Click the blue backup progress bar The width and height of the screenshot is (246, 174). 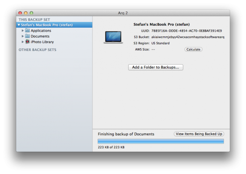161,141
